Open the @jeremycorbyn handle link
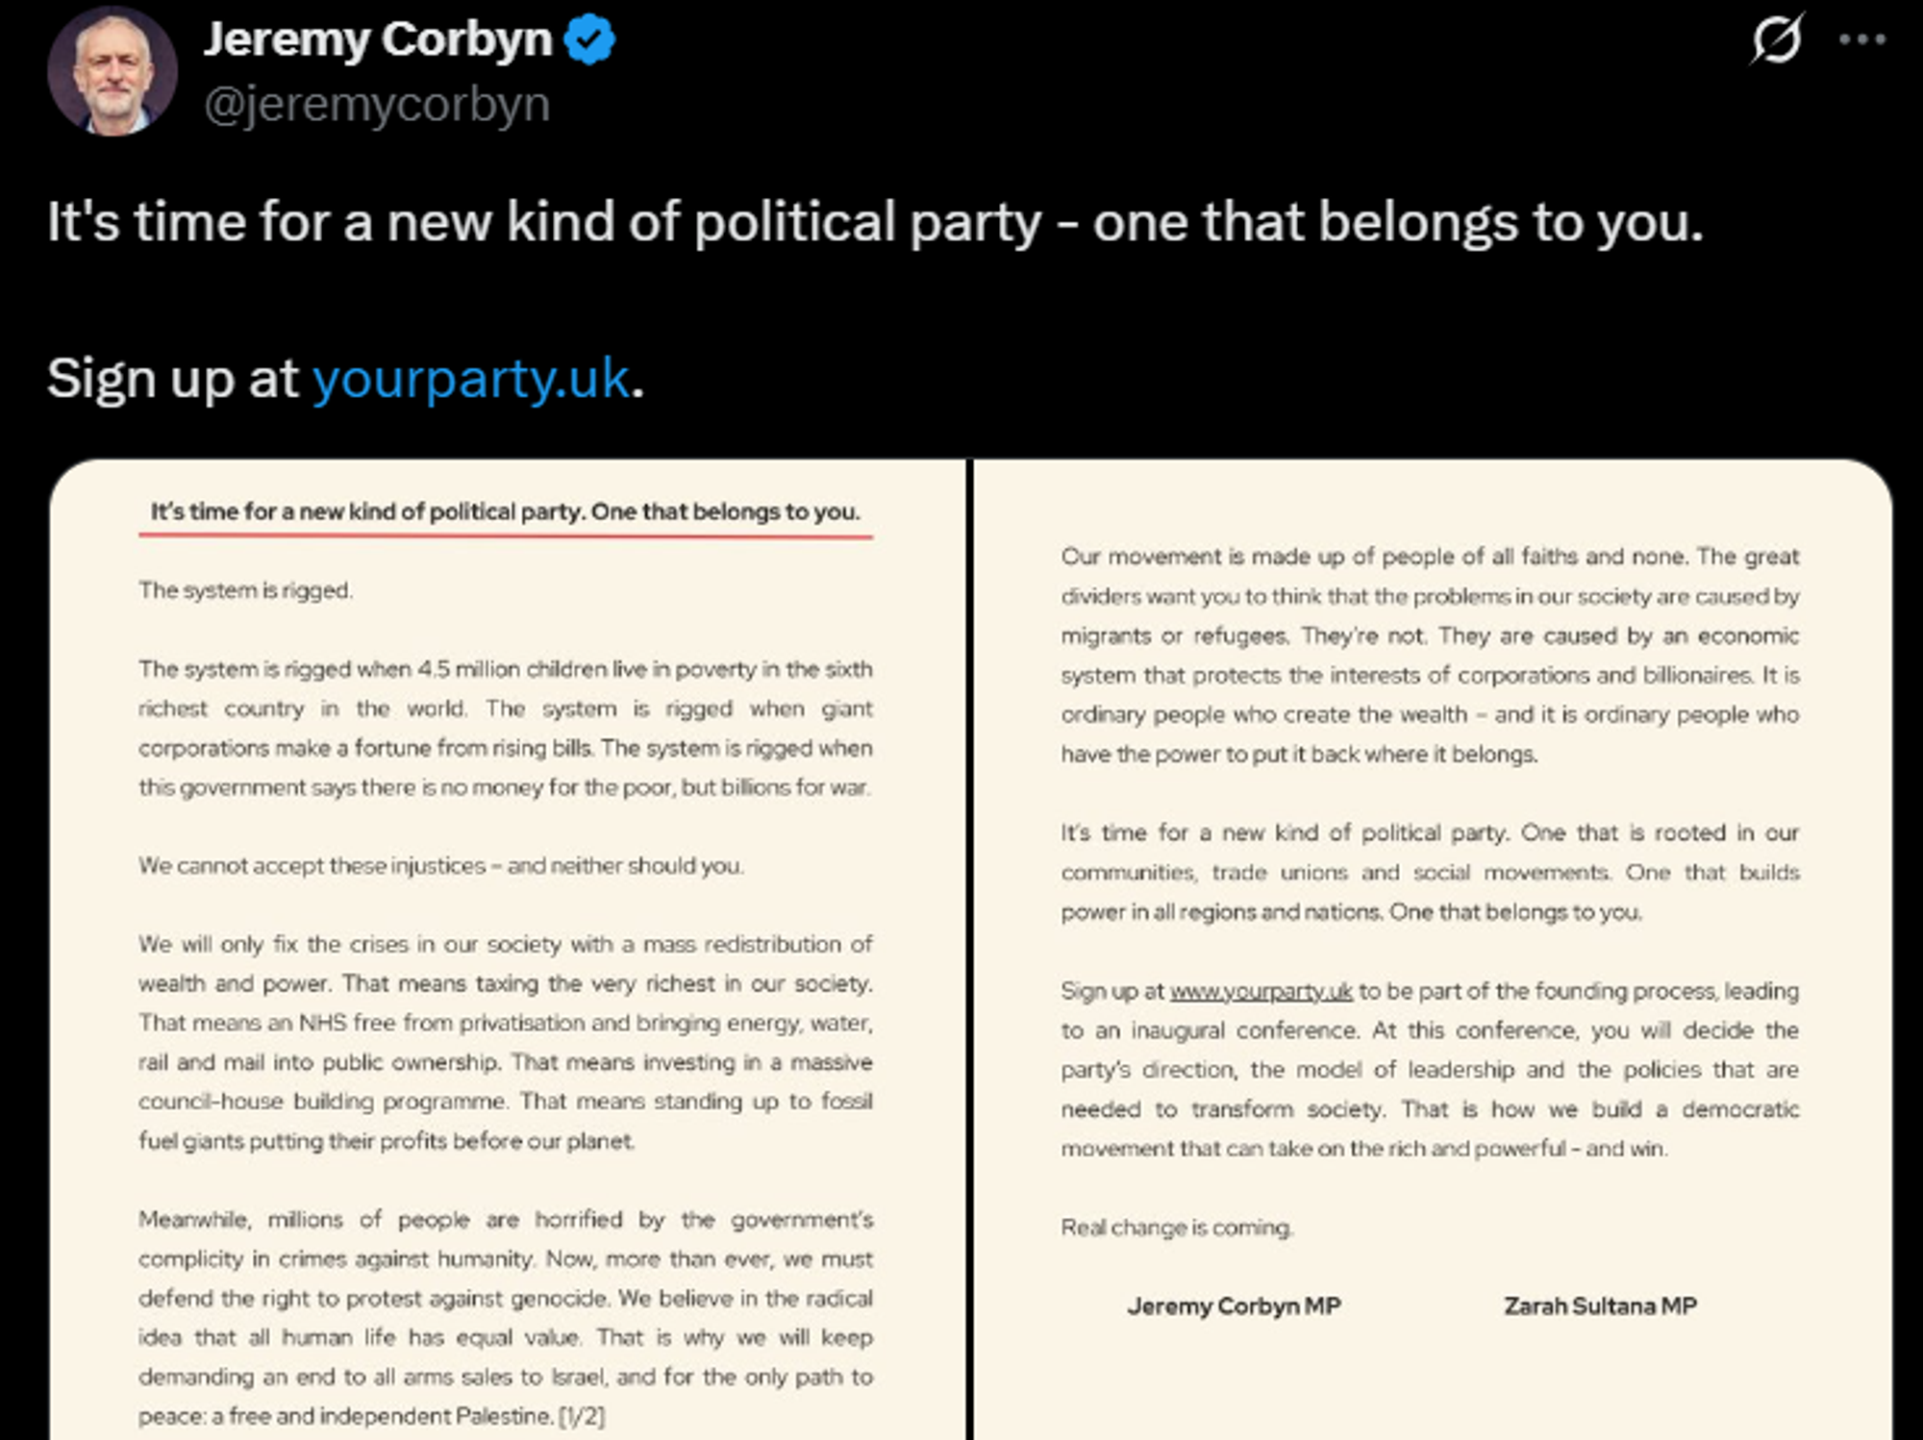 [377, 104]
